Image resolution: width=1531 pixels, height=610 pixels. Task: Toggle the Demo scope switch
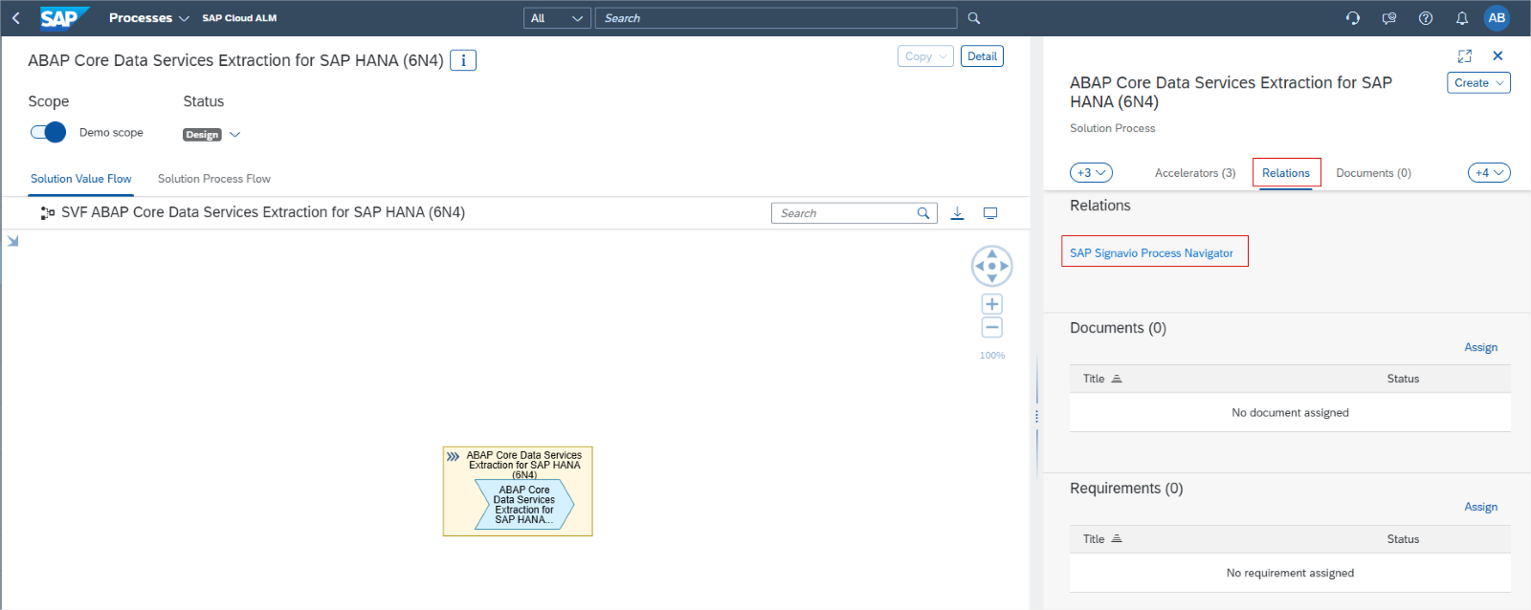tap(48, 132)
